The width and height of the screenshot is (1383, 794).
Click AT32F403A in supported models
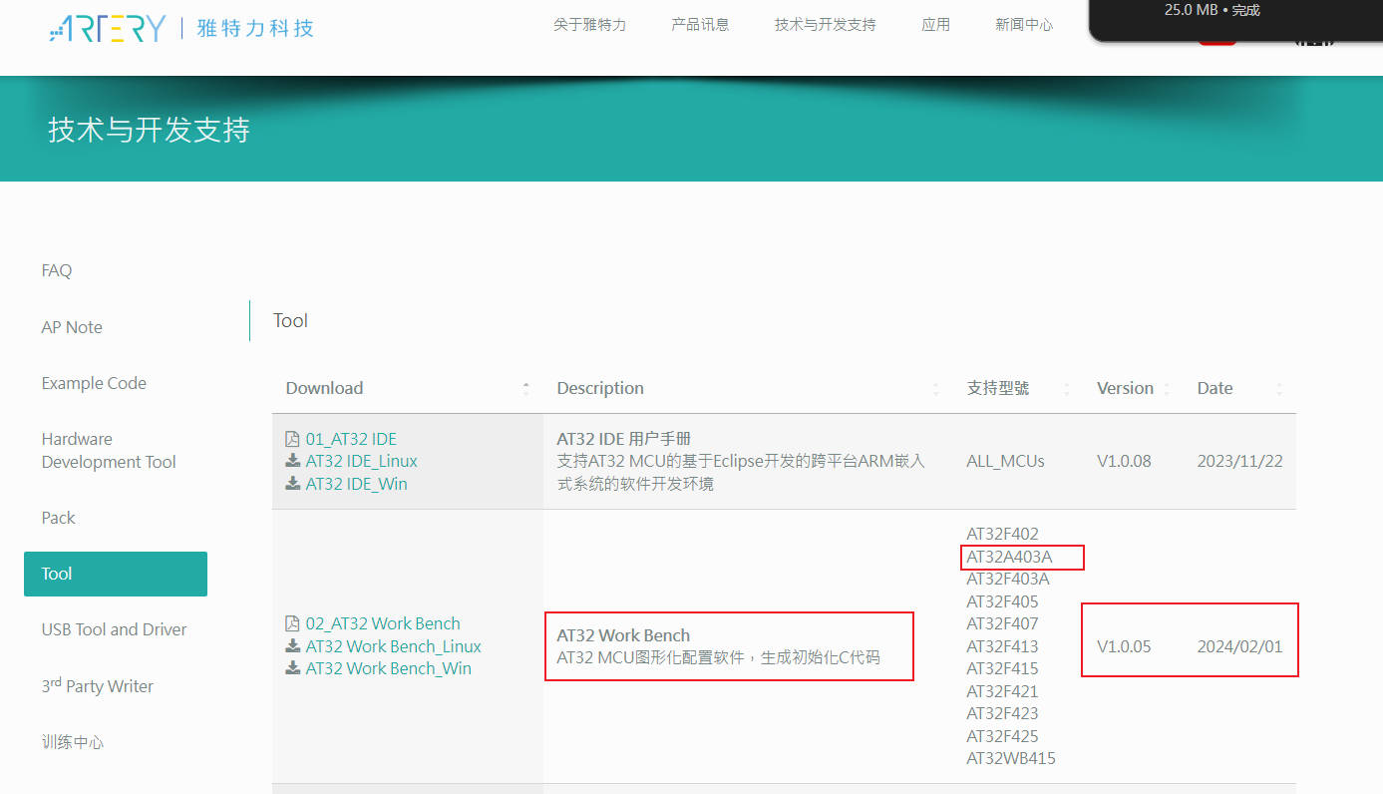pos(1008,579)
